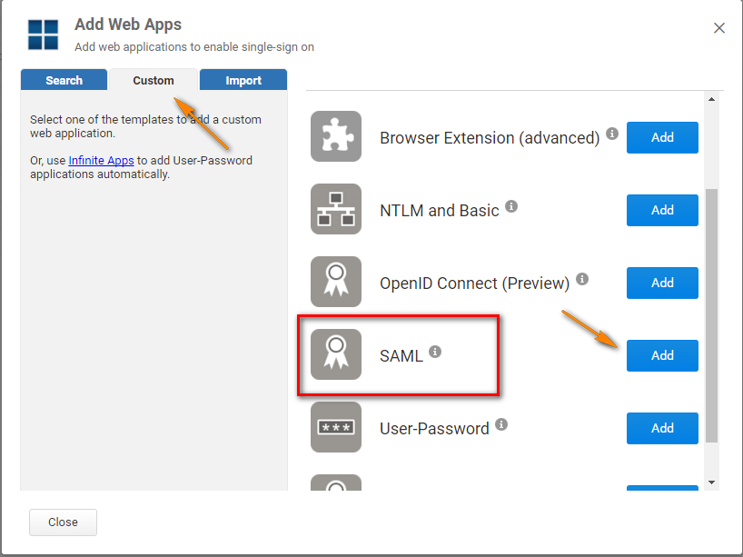Add the OpenID Connect (Preview) app

(x=662, y=283)
